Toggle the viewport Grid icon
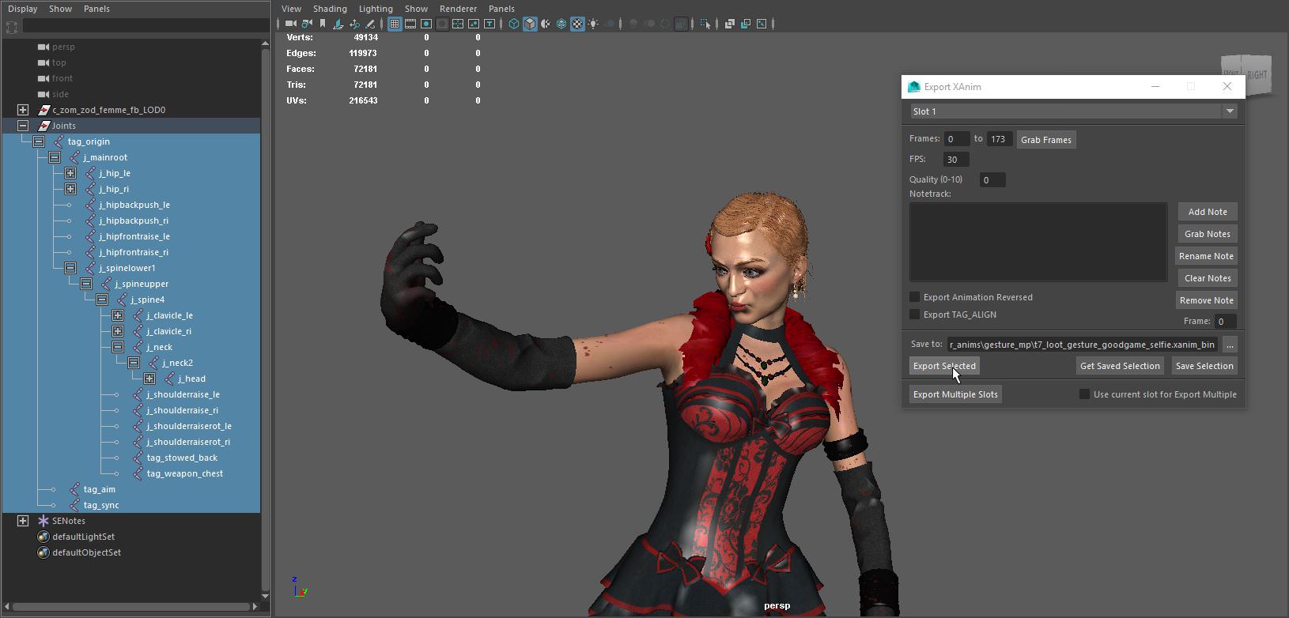Image resolution: width=1289 pixels, height=618 pixels. 394,24
